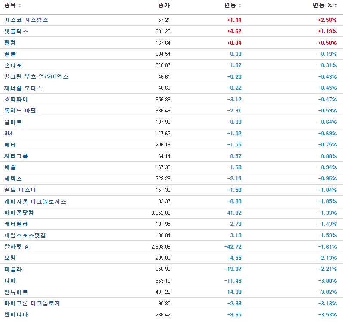The height and width of the screenshot is (322, 343).
Task: Sort by 종목 column arrow icon
Action: (x=20, y=6)
